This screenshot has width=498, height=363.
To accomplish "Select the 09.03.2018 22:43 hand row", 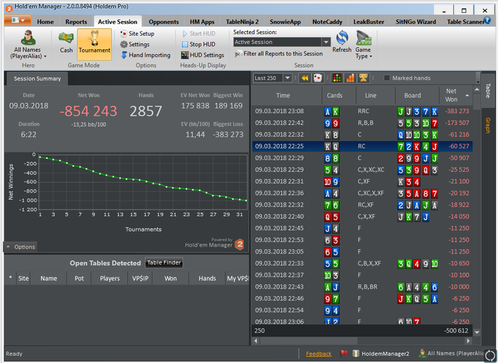I will [362, 287].
